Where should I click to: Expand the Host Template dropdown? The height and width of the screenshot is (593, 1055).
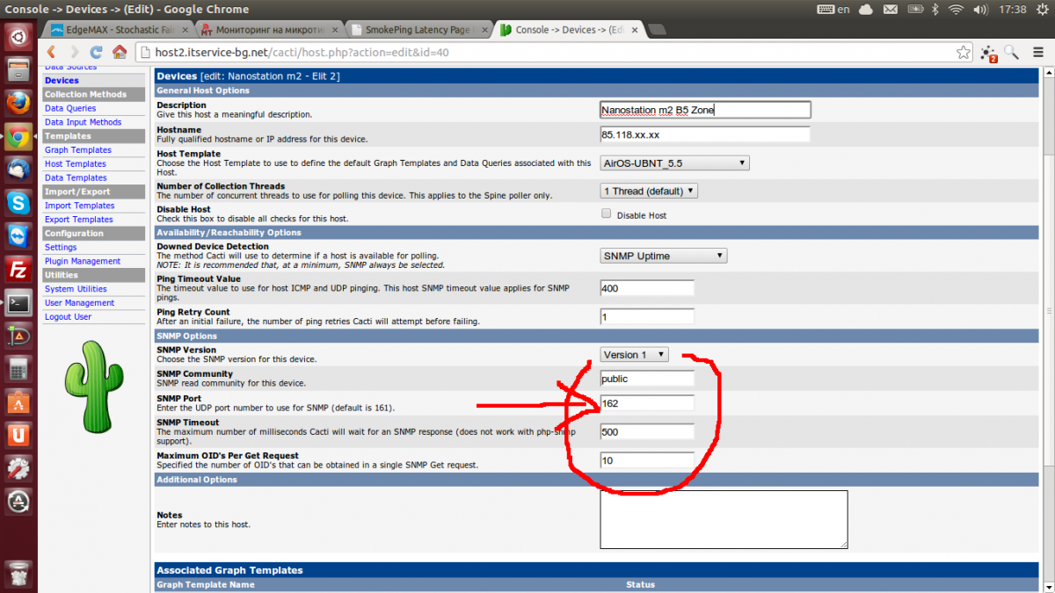click(x=674, y=163)
